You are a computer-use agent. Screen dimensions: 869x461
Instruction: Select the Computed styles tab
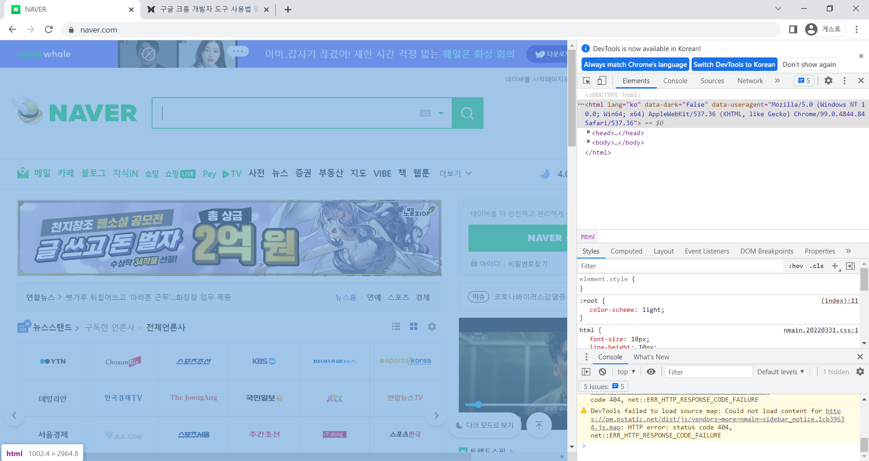(x=626, y=251)
